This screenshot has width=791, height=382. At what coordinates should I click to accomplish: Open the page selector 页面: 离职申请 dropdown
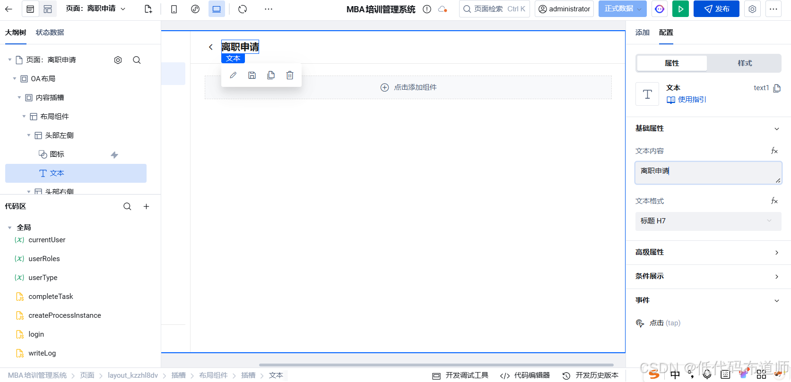96,8
